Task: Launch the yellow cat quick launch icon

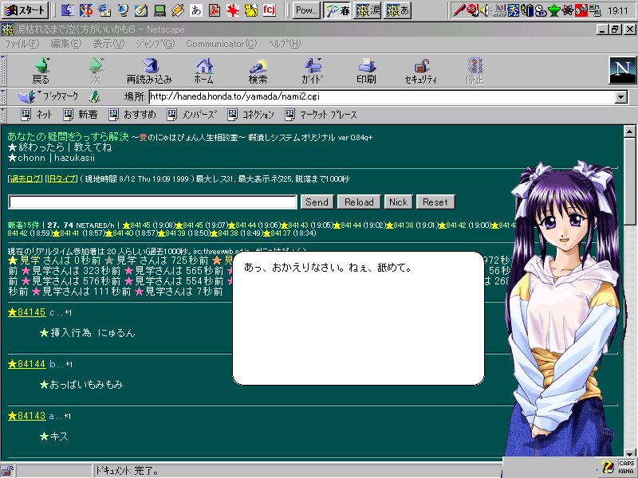Action: click(251, 10)
